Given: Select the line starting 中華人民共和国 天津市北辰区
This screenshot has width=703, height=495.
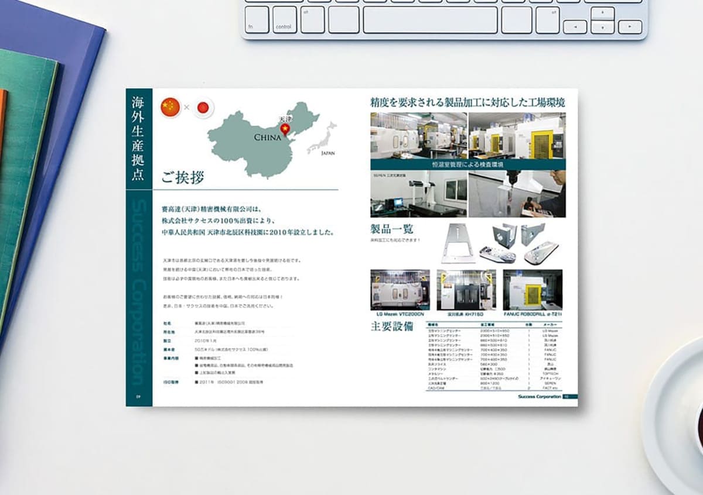Looking at the screenshot, I should tap(248, 232).
